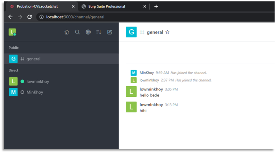Image resolution: width=276 pixels, height=153 pixels.
Task: Open direct message with lowminkhoy
Action: (x=61, y=82)
